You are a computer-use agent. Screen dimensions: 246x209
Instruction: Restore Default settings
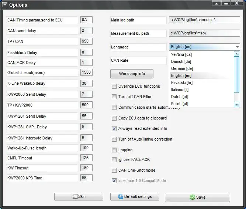(x=135, y=196)
